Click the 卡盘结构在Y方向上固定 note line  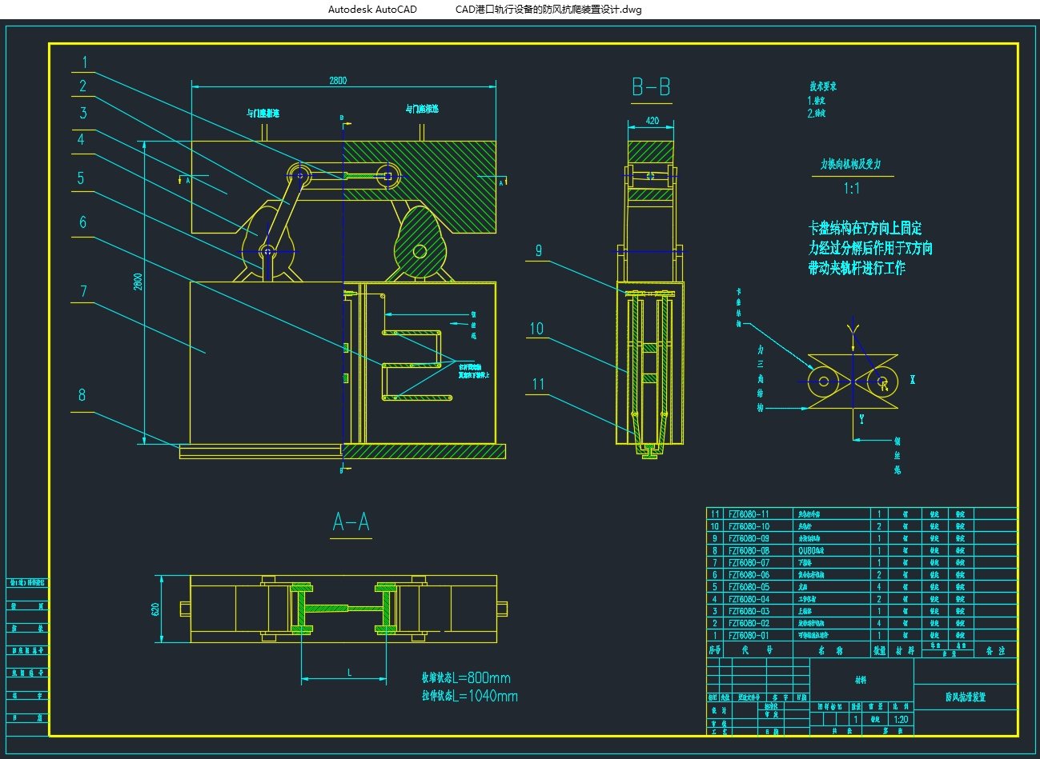[865, 230]
